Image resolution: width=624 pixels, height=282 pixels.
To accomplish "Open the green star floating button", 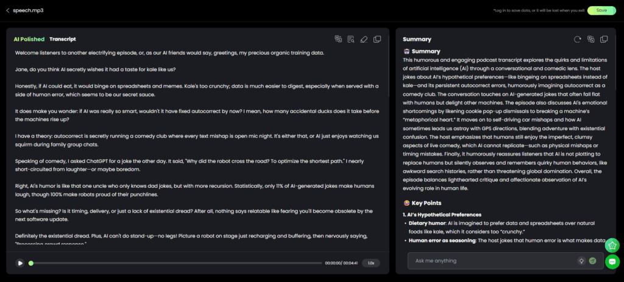I will coord(612,245).
